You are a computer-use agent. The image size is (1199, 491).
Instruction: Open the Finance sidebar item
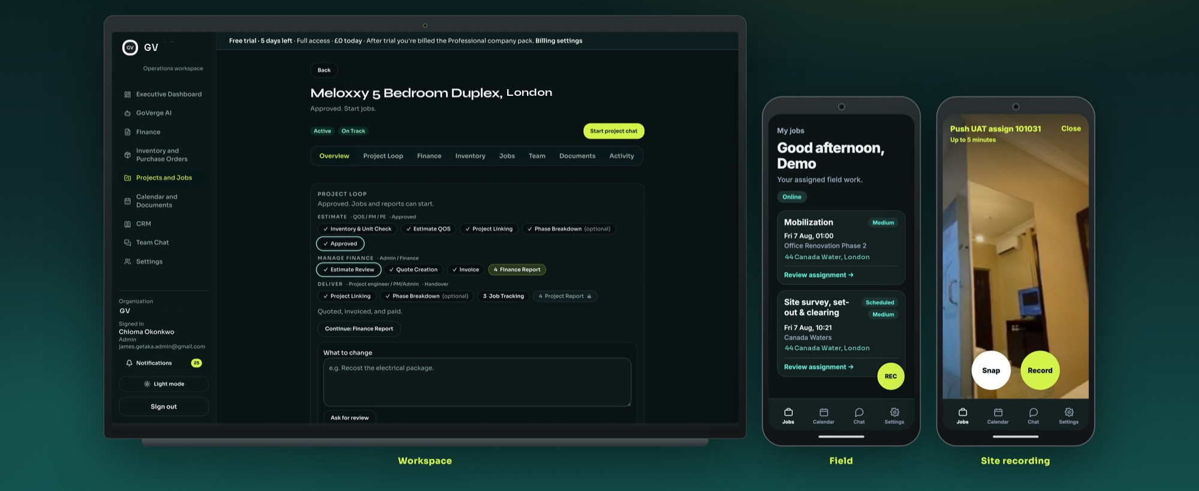[143, 132]
